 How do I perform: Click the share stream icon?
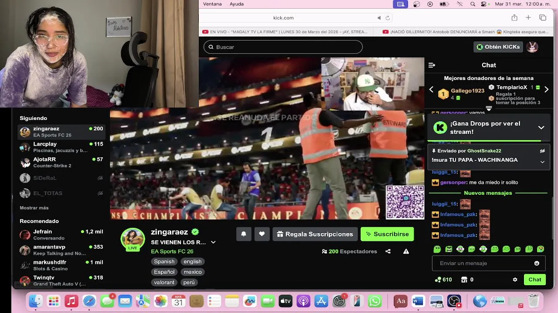tap(388, 251)
